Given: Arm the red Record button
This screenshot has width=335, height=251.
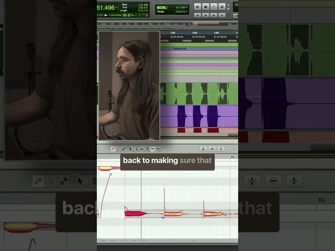Looking at the screenshot, I should tap(221, 7).
